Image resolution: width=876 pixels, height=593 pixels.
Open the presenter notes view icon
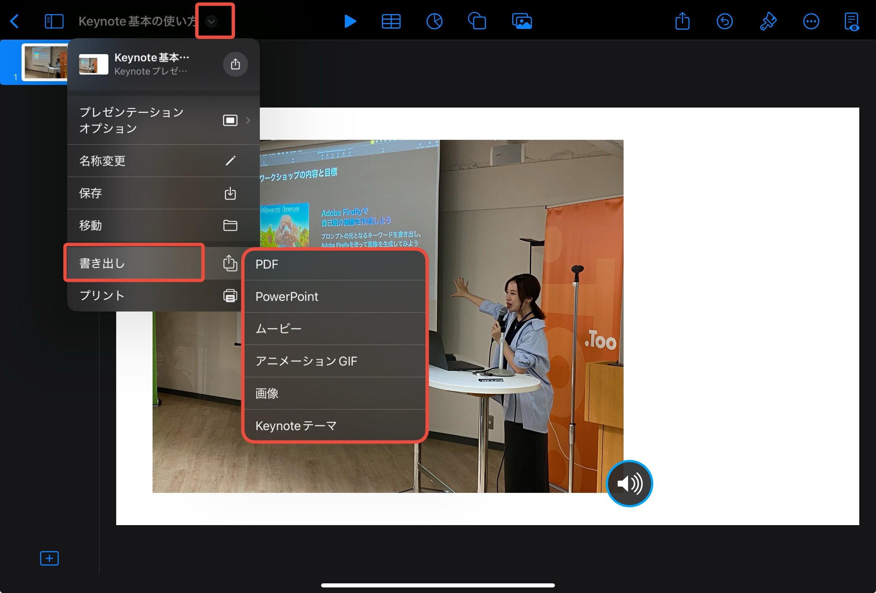pyautogui.click(x=852, y=22)
